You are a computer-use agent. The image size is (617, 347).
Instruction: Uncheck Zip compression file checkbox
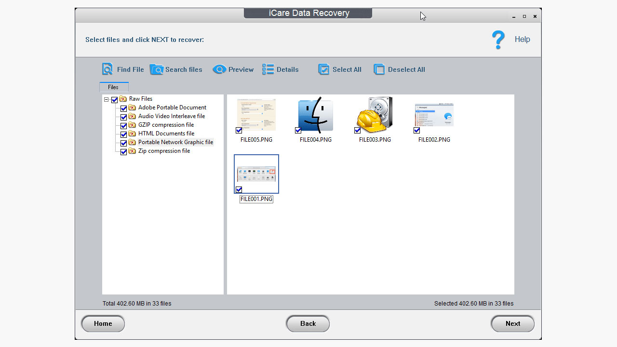pyautogui.click(x=124, y=152)
